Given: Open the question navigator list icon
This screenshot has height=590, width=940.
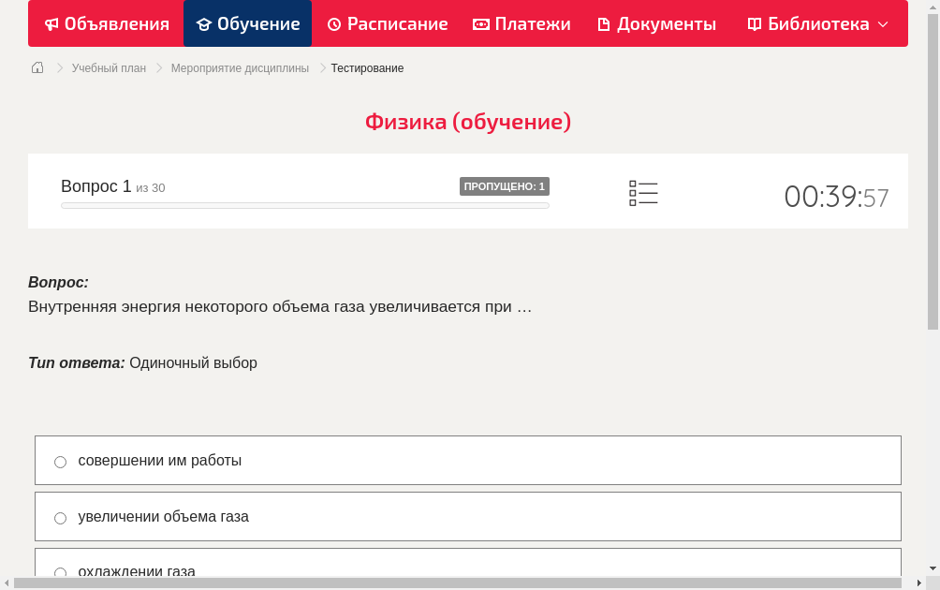Looking at the screenshot, I should click(643, 193).
